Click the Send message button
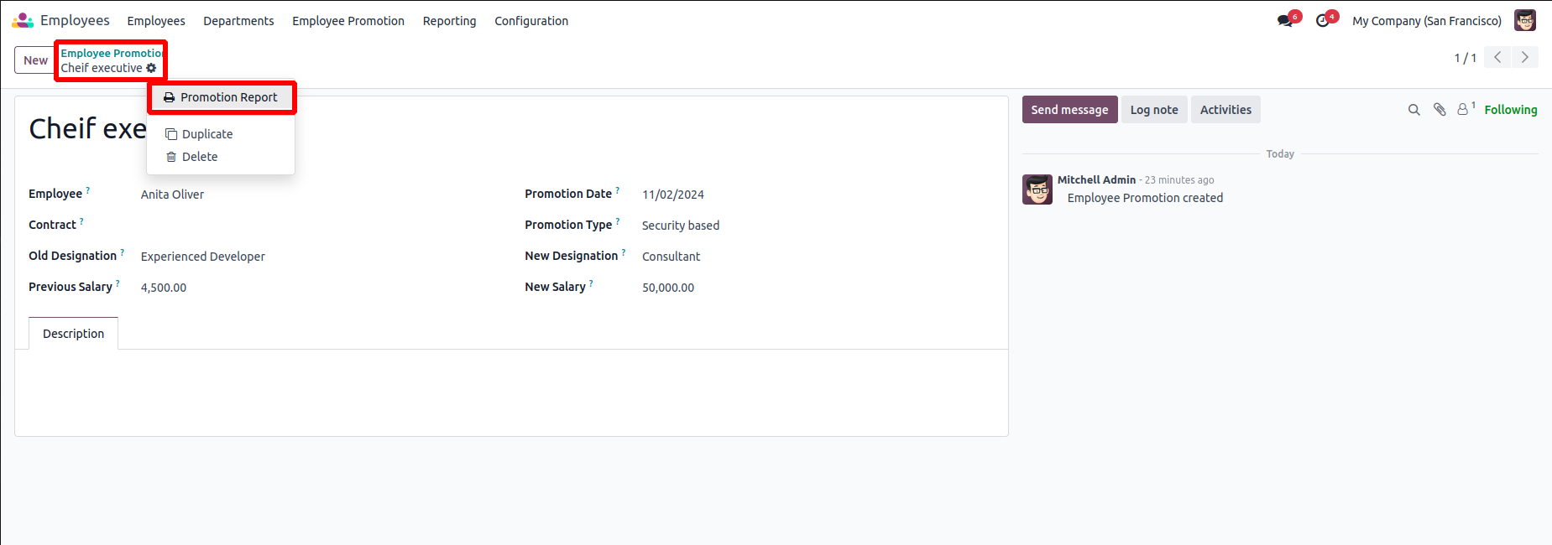Screen dimensions: 1552x545 [1069, 110]
